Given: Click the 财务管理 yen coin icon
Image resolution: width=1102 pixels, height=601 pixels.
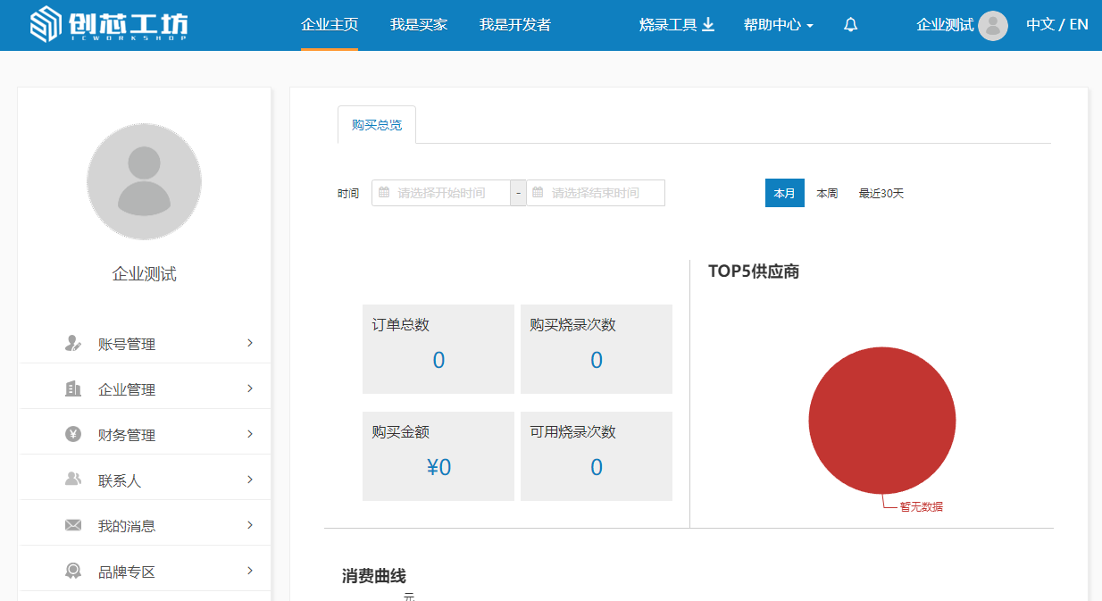Looking at the screenshot, I should point(73,435).
